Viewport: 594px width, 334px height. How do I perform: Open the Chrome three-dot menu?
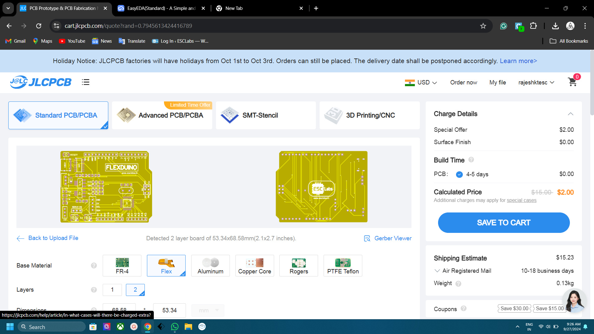pyautogui.click(x=585, y=26)
